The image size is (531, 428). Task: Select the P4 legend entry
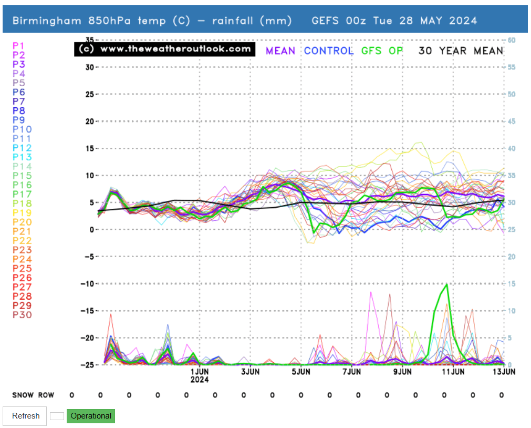point(18,74)
